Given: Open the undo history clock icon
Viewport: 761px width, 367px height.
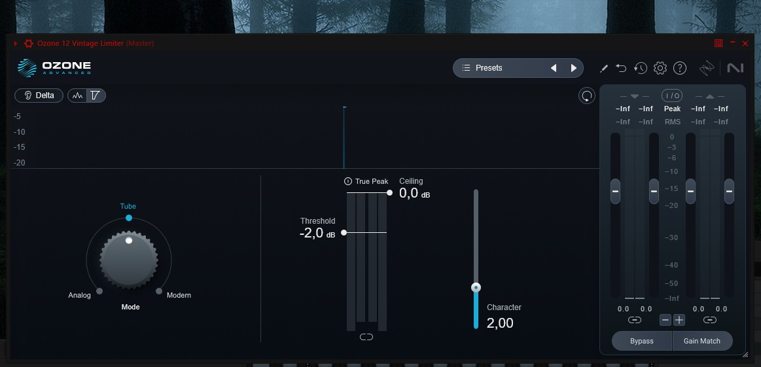Looking at the screenshot, I should (x=640, y=68).
